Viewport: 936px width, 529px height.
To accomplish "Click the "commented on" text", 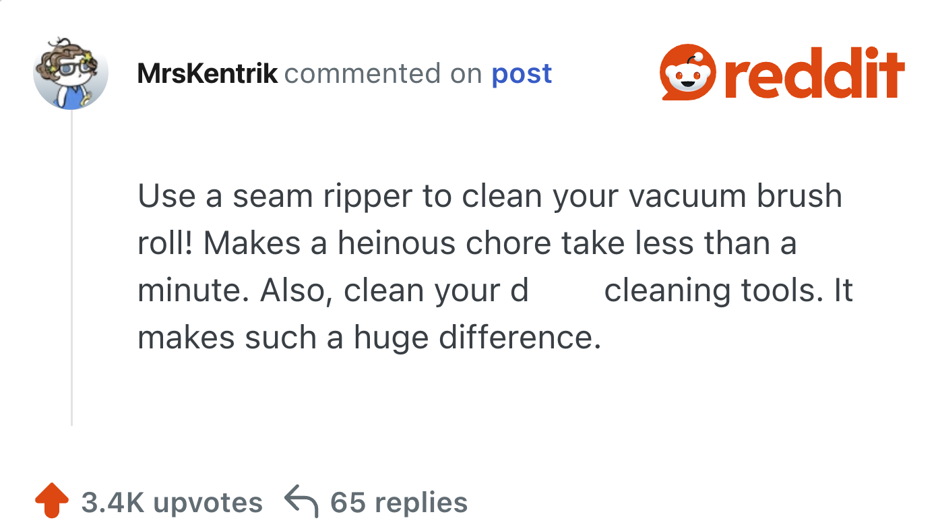I will 383,73.
